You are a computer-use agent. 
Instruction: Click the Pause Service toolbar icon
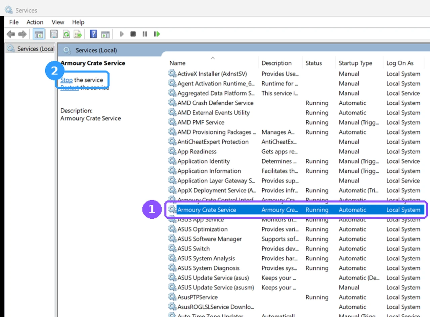pos(145,34)
